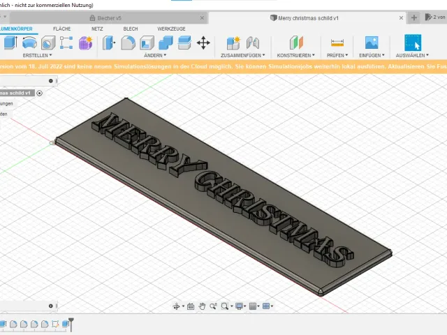Click the Joint icon in Zusammenfügen
Image resolution: width=447 pixels, height=335 pixels.
point(253,43)
